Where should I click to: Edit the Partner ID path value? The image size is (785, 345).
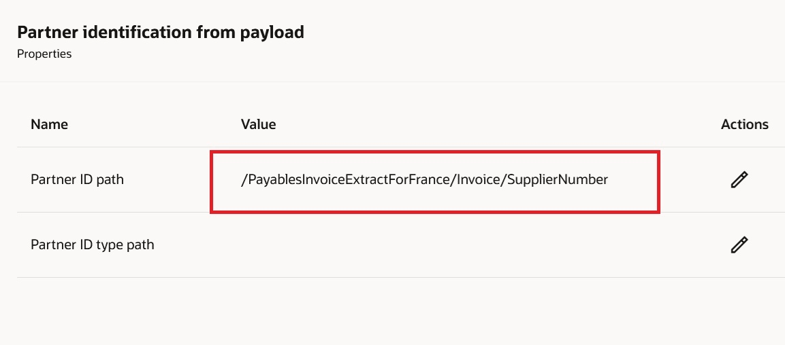pos(739,180)
